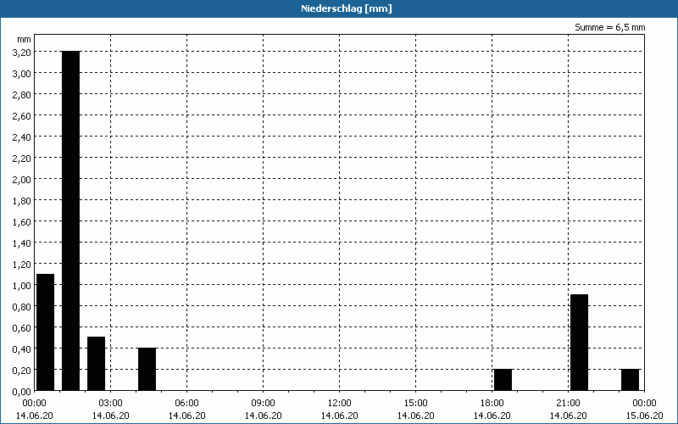Click the 0,20 mm bar at 18:00
Viewport: 678px width, 424px height.
(x=503, y=380)
